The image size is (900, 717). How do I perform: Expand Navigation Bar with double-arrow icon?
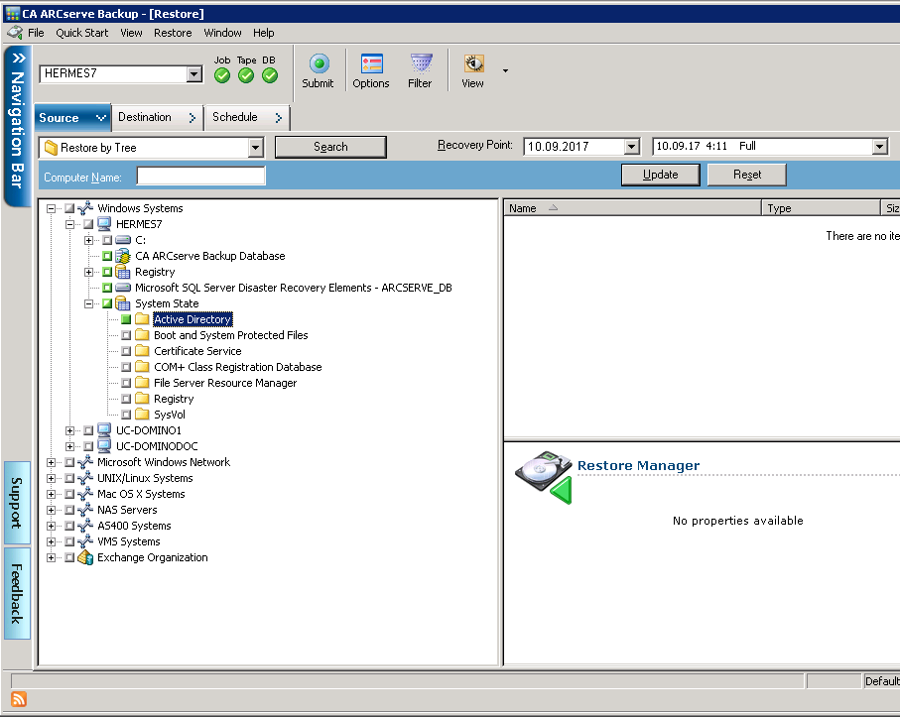click(19, 58)
